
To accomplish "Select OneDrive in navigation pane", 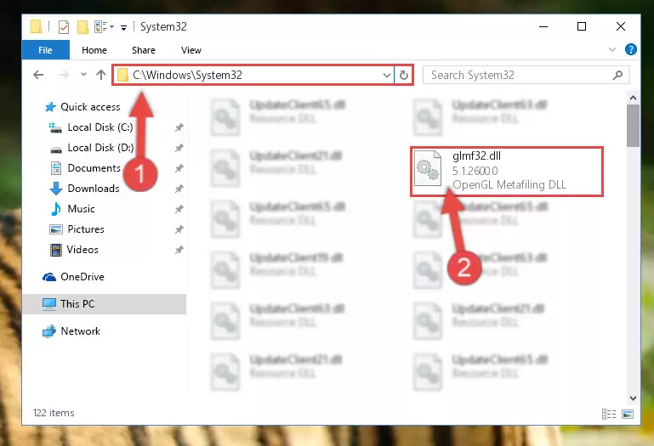I will coord(82,277).
